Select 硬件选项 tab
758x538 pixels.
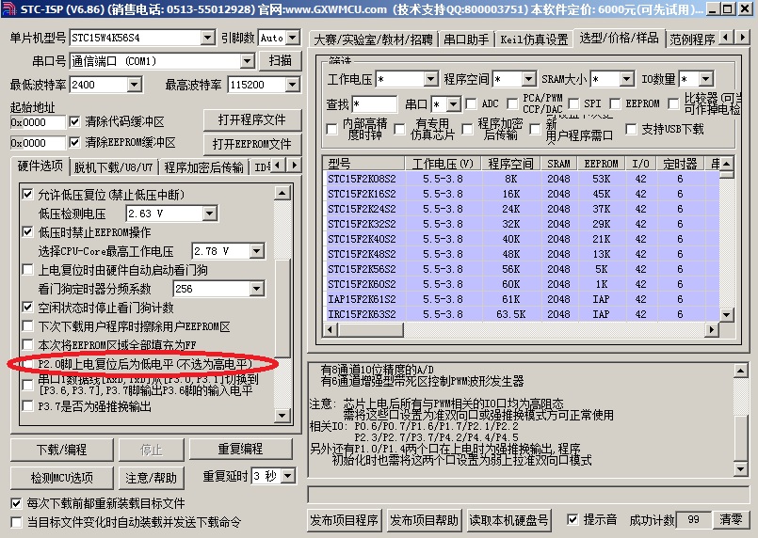[x=40, y=166]
